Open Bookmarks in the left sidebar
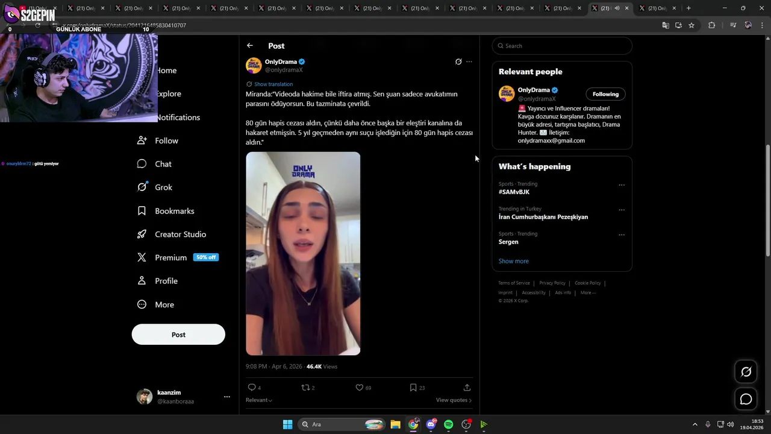 click(x=166, y=211)
